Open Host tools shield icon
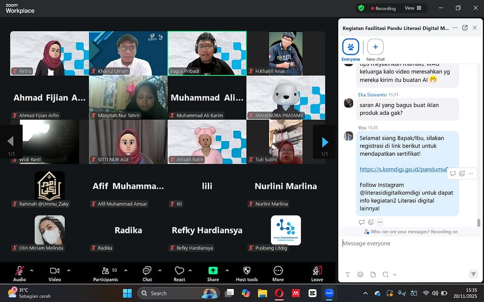The image size is (484, 302). [246, 271]
